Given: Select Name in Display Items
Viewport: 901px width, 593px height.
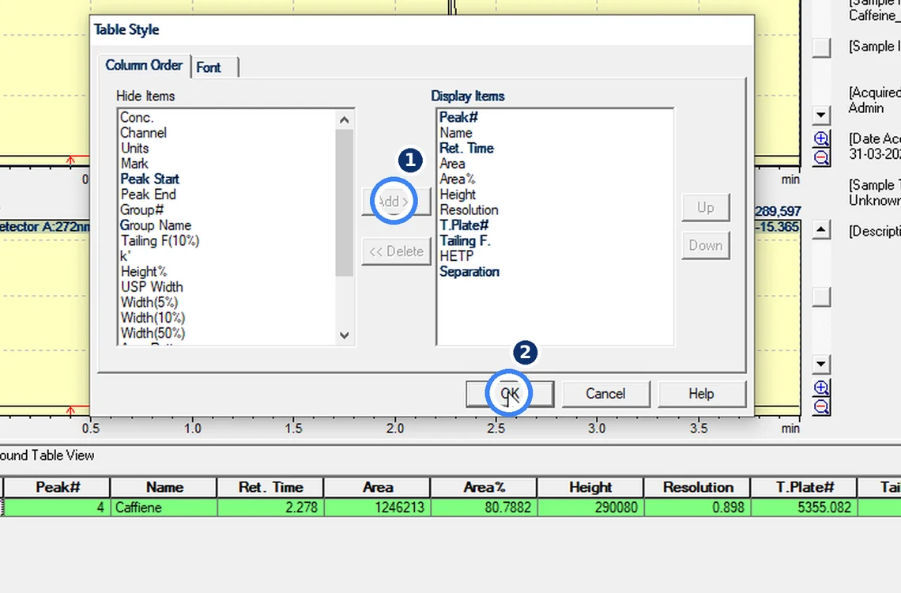Looking at the screenshot, I should 456,133.
